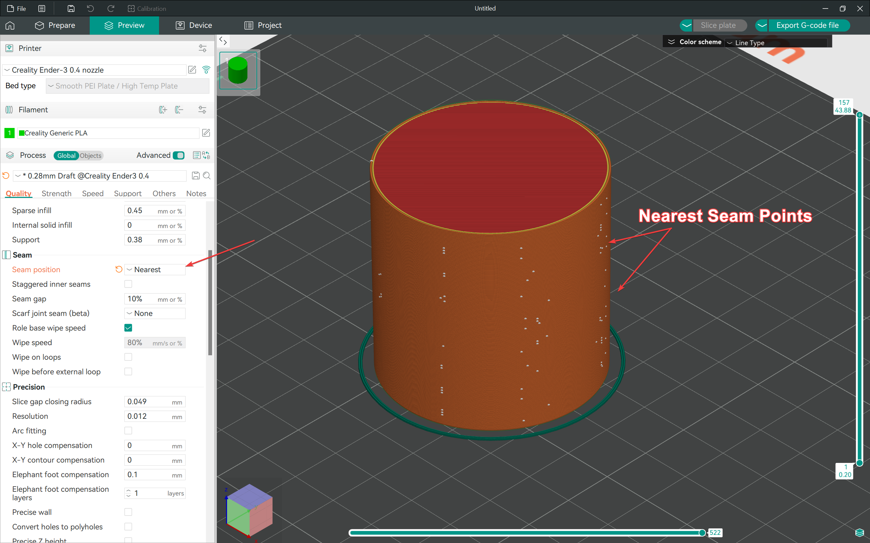
Task: Open the Speed settings tab
Action: pos(93,193)
